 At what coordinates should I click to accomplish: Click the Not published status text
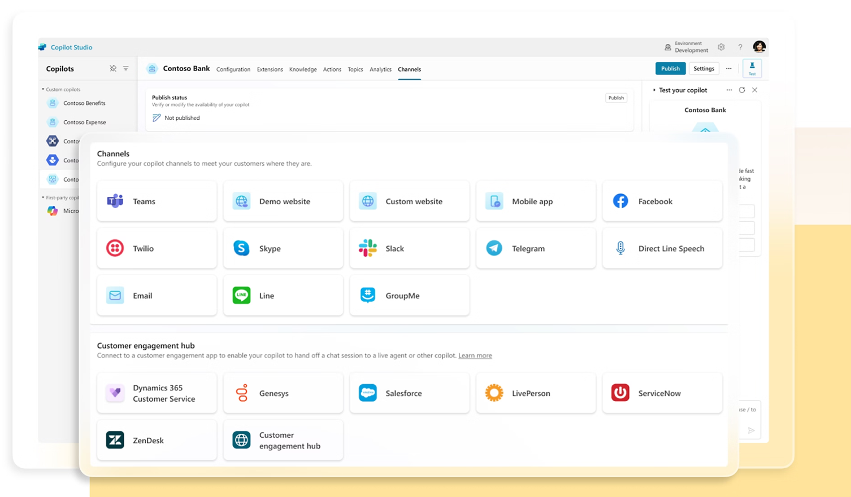pos(182,118)
